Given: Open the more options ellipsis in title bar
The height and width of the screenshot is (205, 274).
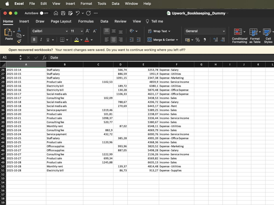Looking at the screenshot, I should (96, 13).
